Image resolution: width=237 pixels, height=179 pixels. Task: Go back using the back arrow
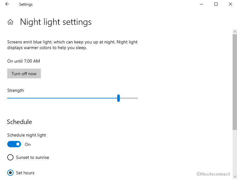click(7, 4)
